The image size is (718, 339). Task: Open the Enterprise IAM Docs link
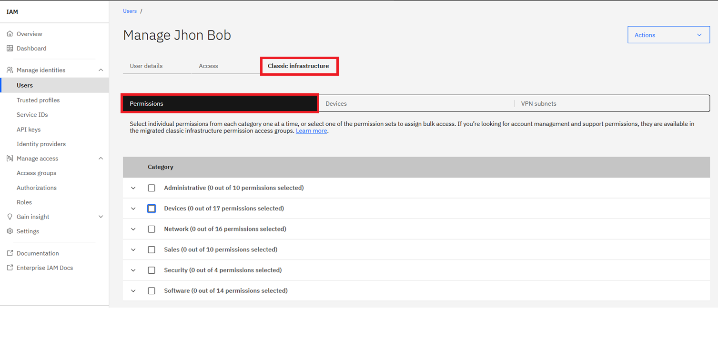tap(45, 268)
